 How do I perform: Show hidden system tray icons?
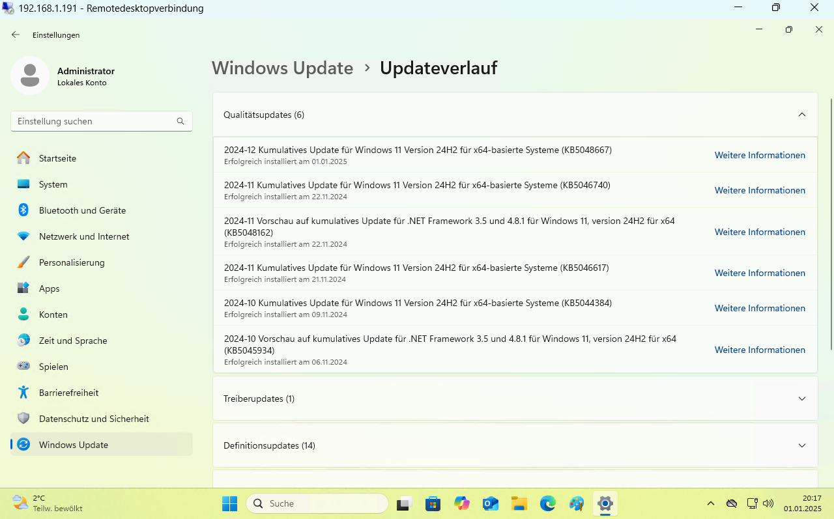[x=711, y=503]
